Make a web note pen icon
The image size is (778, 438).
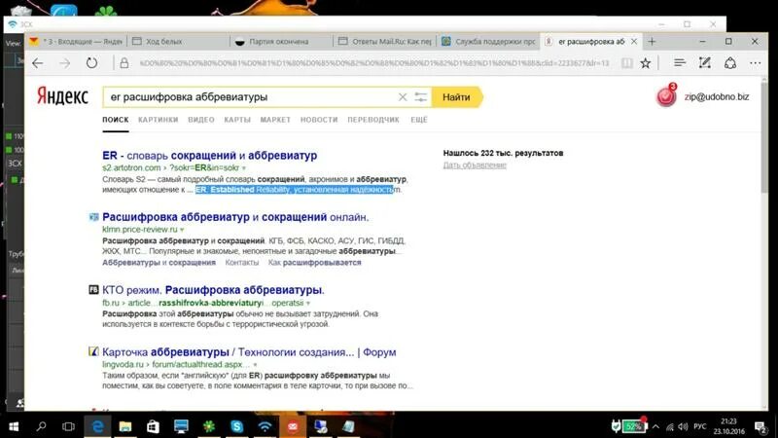704,62
